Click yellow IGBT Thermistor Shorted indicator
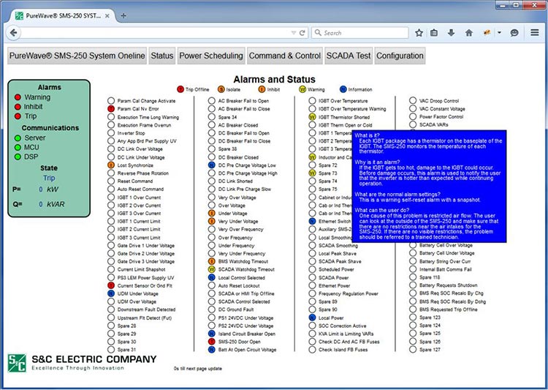Image resolution: width=548 pixels, height=390 pixels. (x=312, y=117)
